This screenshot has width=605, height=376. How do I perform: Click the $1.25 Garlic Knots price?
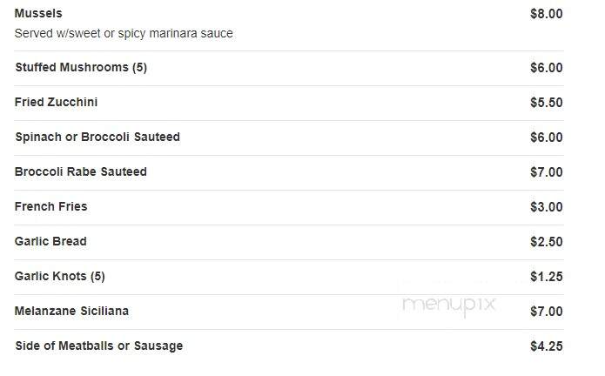[547, 277]
